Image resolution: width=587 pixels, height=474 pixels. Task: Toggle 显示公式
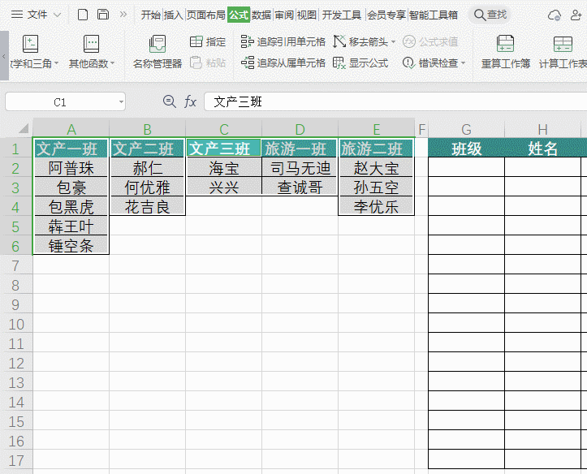[360, 62]
